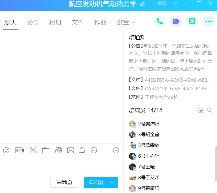Open member chat filter icon
Viewport: 217px width, 193px height.
coord(200,110)
